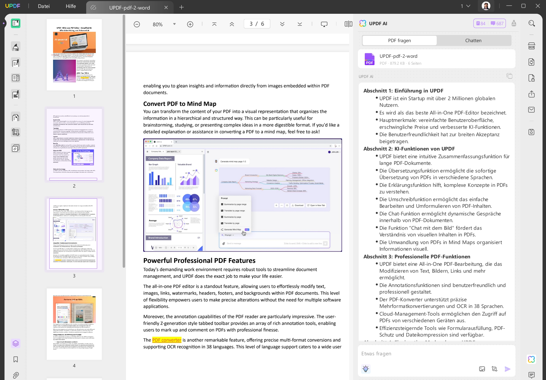Open the Attachments paperclip panel
Viewport: 546px width, 380px height.
(16, 375)
